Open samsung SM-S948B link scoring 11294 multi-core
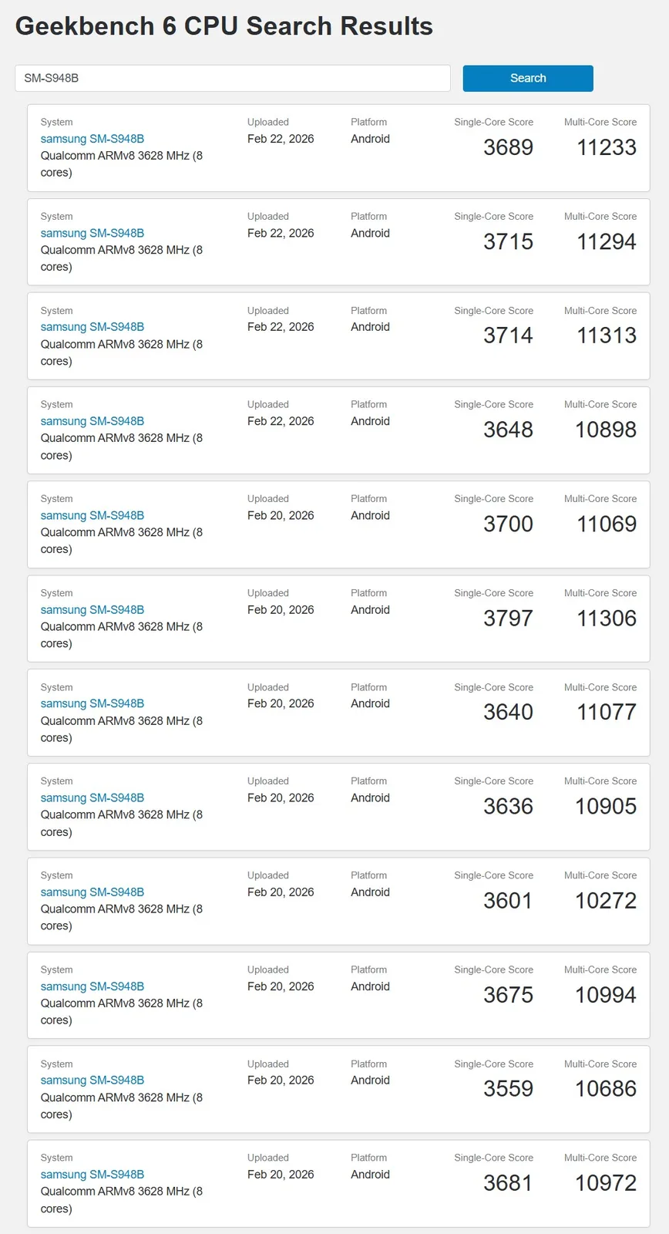669x1234 pixels. [x=92, y=233]
